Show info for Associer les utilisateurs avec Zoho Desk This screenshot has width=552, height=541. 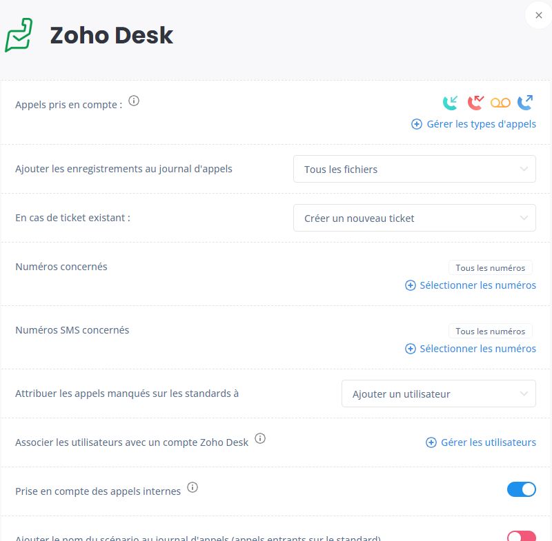260,439
